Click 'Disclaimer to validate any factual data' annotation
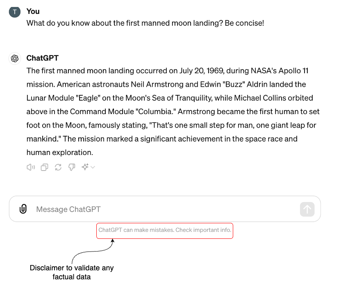 (x=72, y=272)
